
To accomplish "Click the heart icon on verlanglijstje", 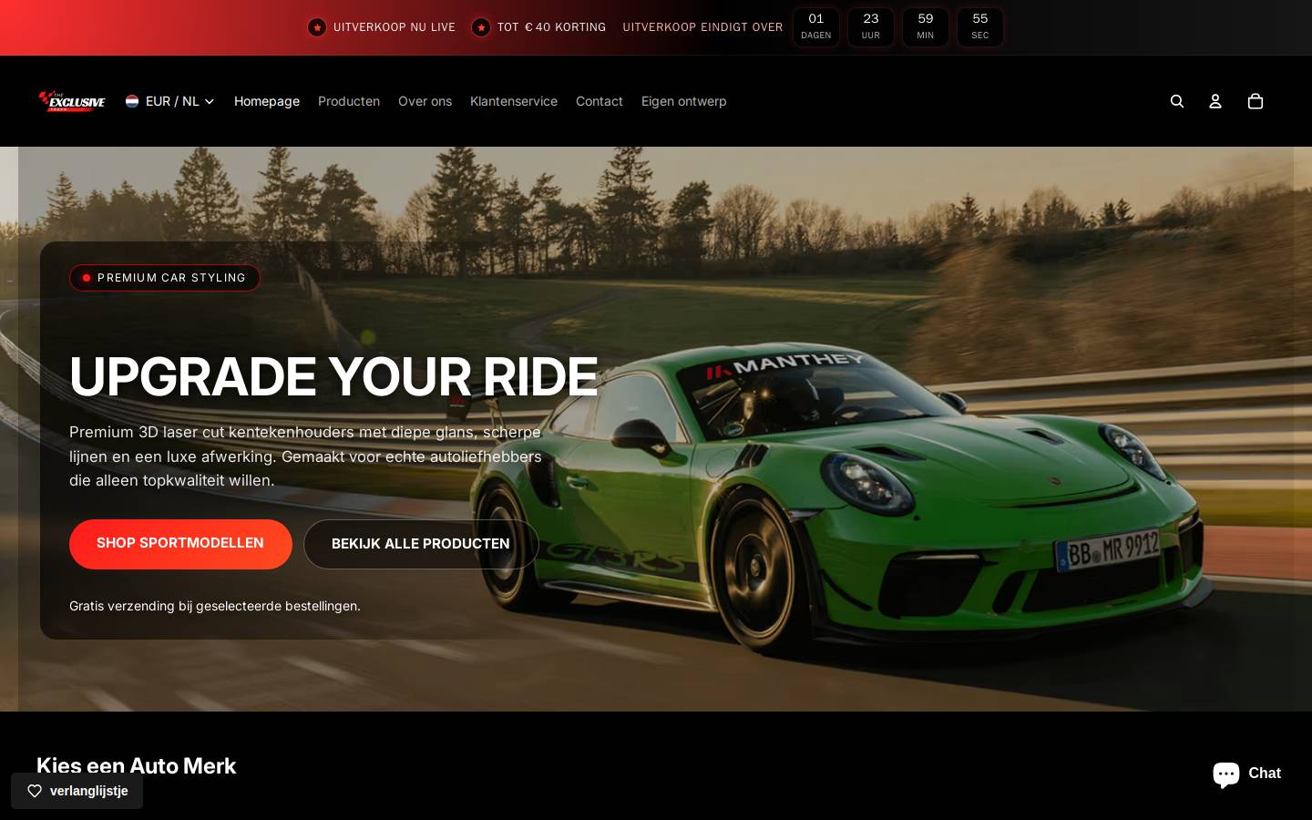I will pyautogui.click(x=35, y=791).
